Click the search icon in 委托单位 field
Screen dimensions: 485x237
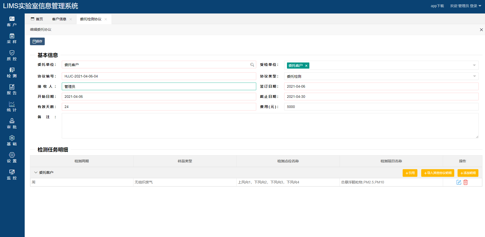point(252,65)
